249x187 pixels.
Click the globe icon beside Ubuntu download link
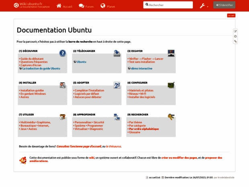point(75,61)
